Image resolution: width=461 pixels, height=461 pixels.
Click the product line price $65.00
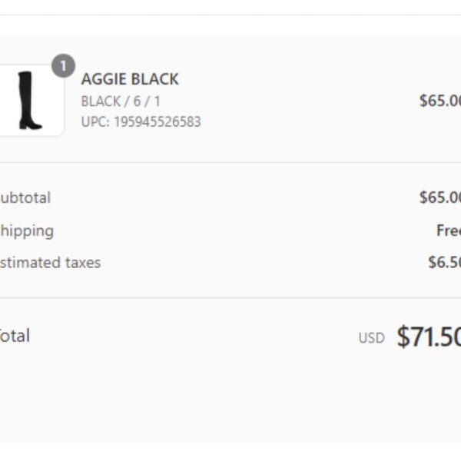click(439, 101)
